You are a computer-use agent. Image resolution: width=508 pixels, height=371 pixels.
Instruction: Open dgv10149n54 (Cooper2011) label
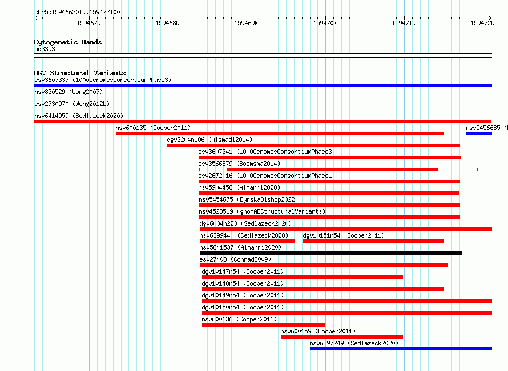[243, 295]
